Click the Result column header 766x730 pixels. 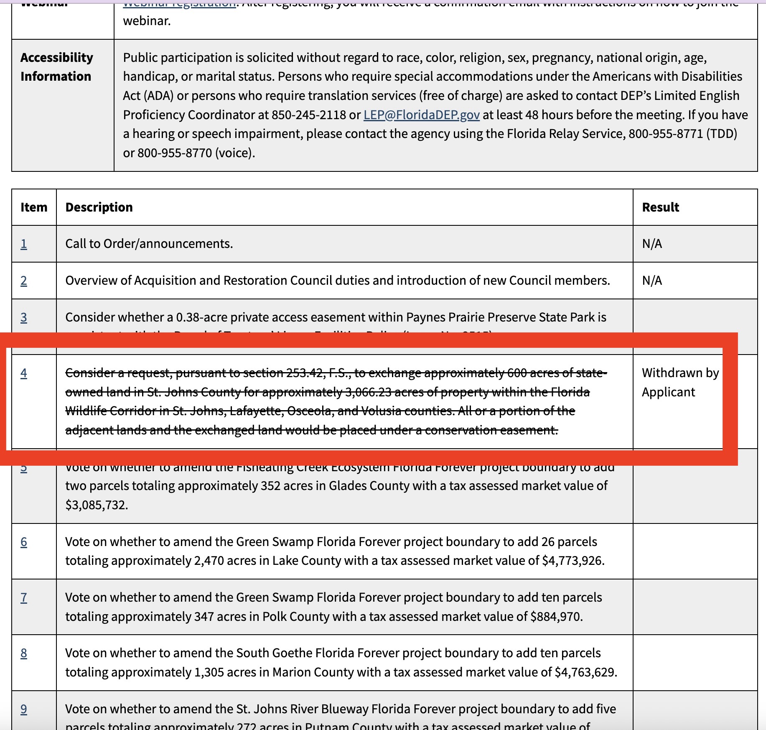click(x=660, y=207)
